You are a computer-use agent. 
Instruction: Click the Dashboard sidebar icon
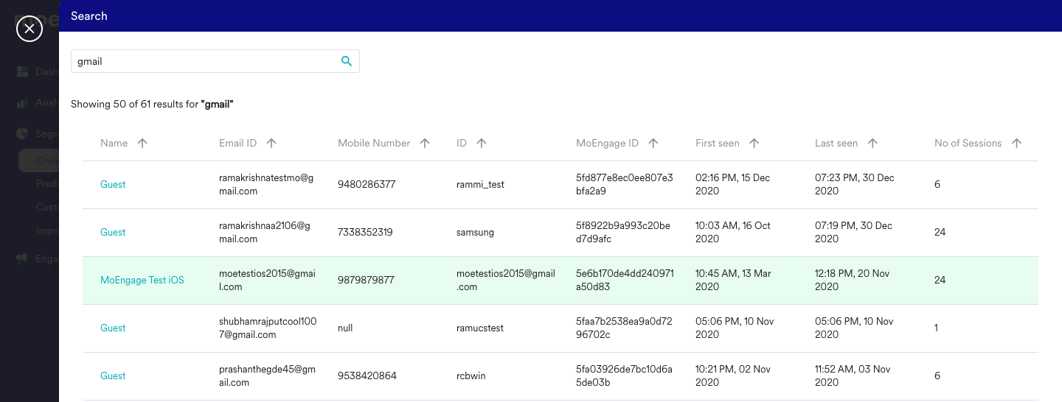(23, 72)
